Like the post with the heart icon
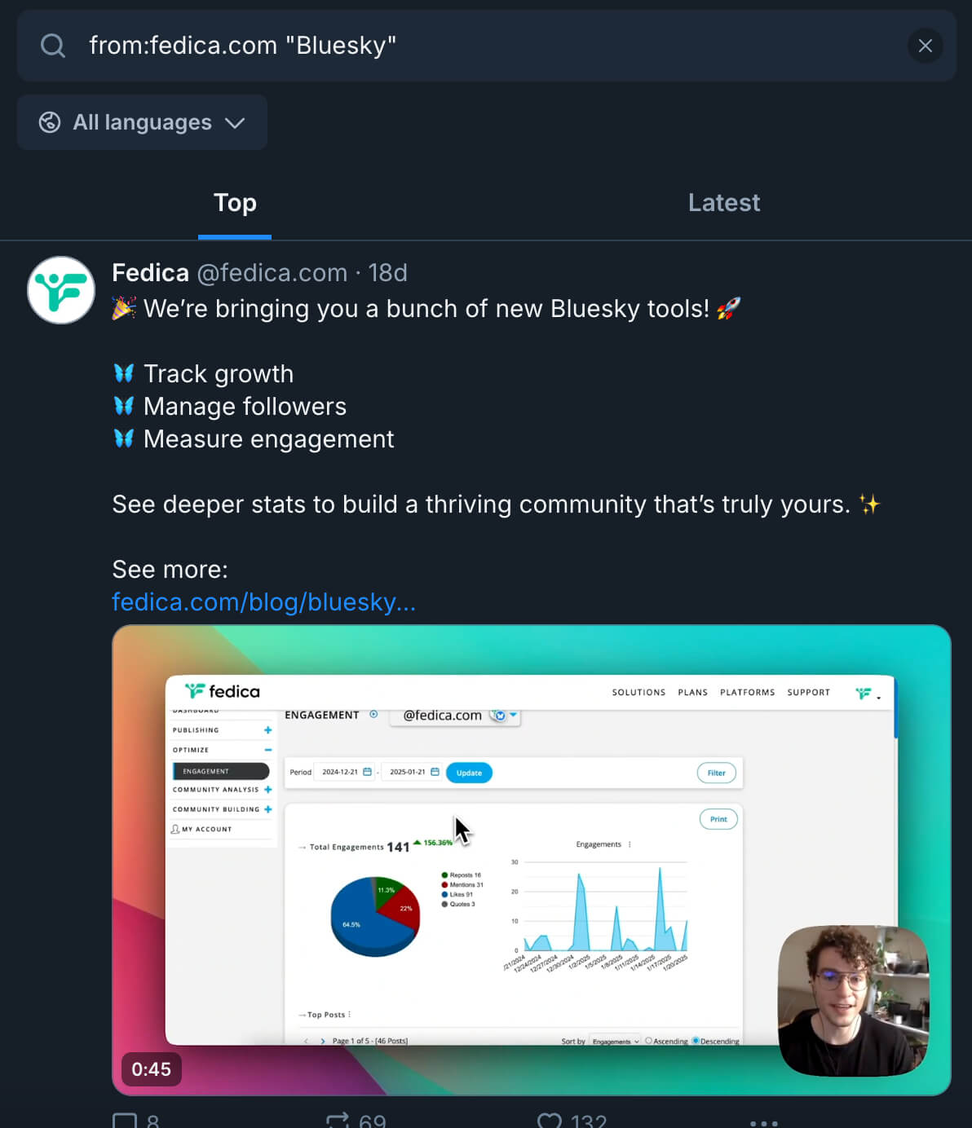This screenshot has height=1128, width=972. coord(550,1121)
